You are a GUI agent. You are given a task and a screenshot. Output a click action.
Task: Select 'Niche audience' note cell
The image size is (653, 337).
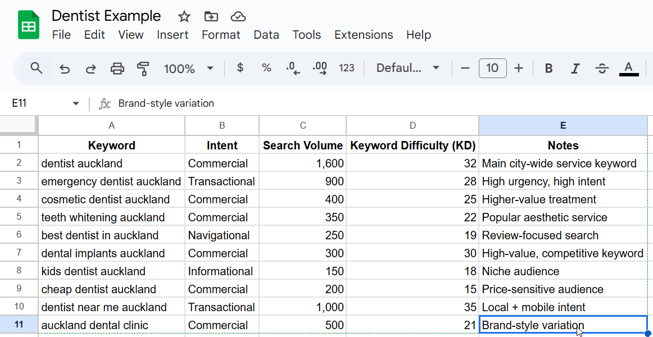[x=563, y=271]
